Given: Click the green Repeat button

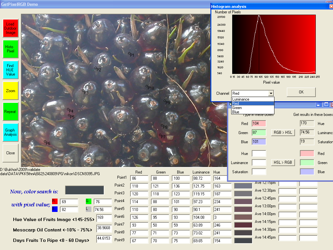Looking at the screenshot, I should click(x=10, y=112).
